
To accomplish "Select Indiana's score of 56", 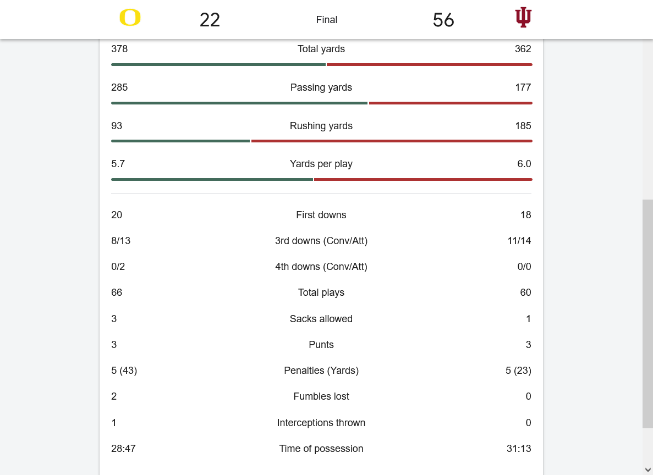I will coord(443,20).
